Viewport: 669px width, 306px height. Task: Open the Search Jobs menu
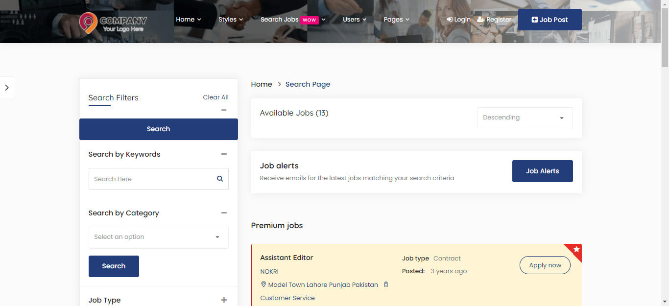click(280, 20)
